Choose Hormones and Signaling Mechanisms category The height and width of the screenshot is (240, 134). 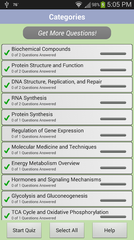click(67, 182)
